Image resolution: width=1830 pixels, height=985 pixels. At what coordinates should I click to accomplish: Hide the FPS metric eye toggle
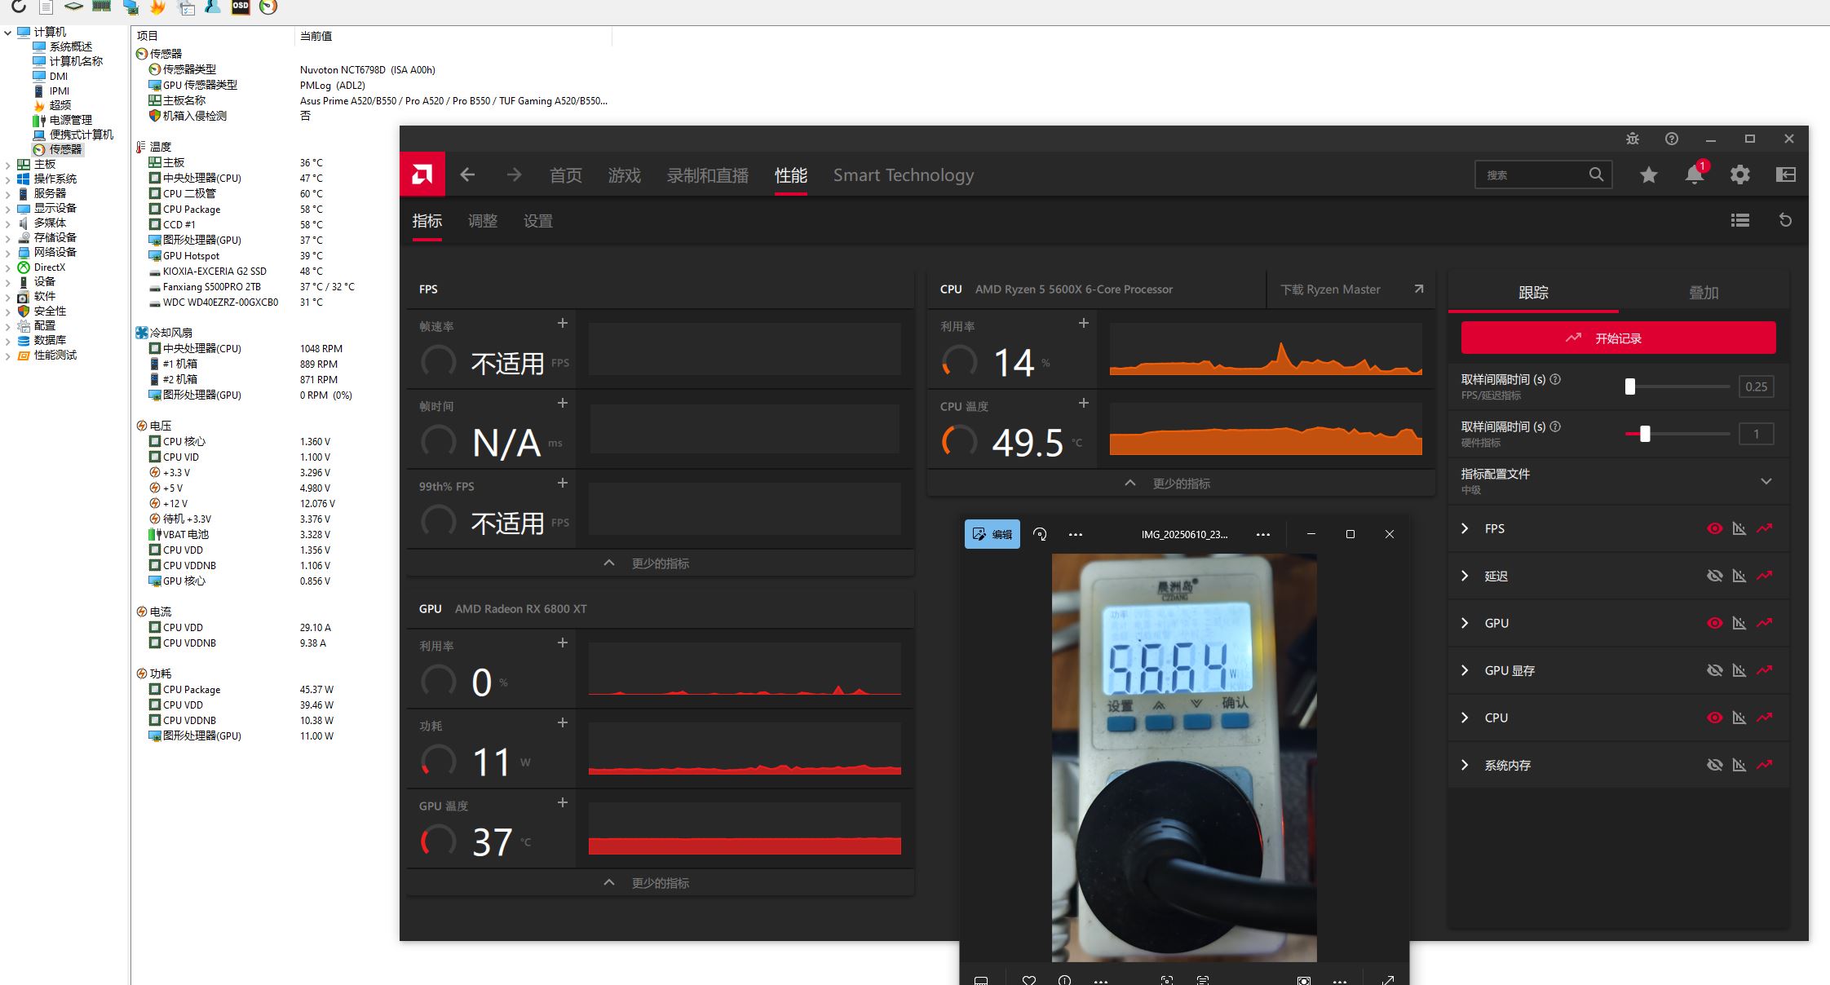click(1714, 528)
